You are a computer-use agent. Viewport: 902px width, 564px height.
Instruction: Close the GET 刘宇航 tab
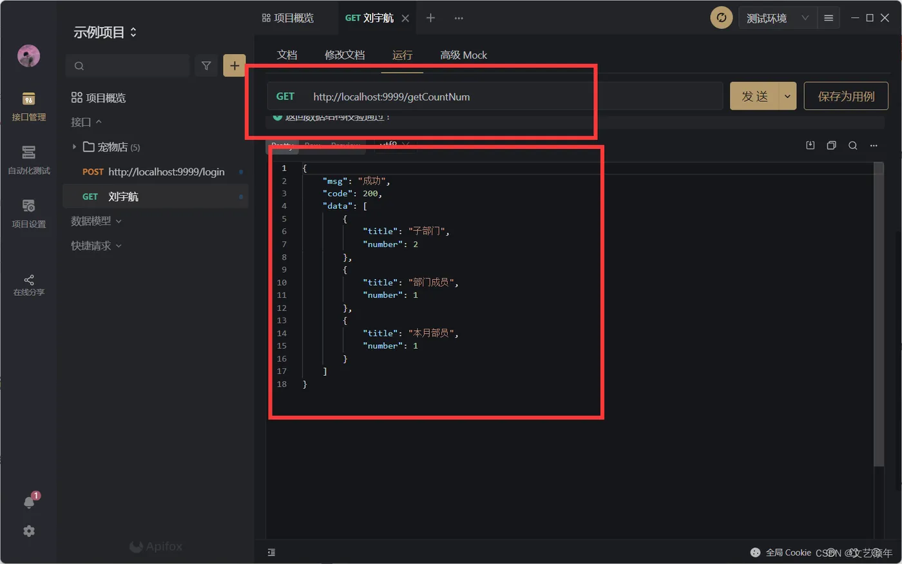point(405,19)
